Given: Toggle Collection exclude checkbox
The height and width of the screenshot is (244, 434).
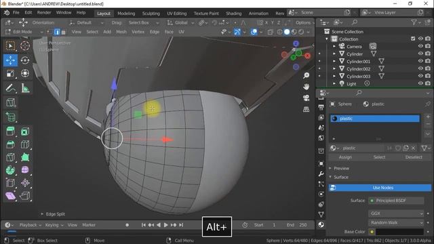Looking at the screenshot, I should [413, 39].
